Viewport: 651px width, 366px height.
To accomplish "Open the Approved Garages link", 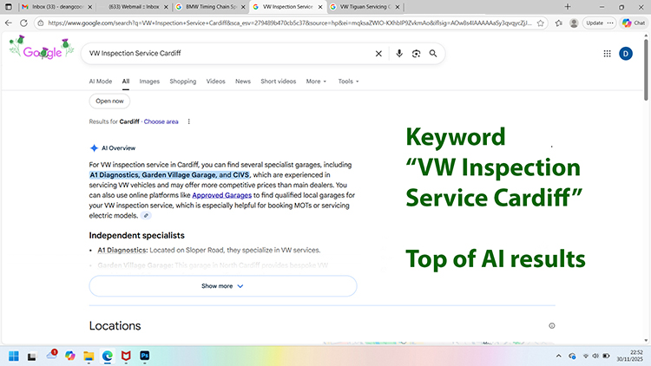I will point(219,195).
